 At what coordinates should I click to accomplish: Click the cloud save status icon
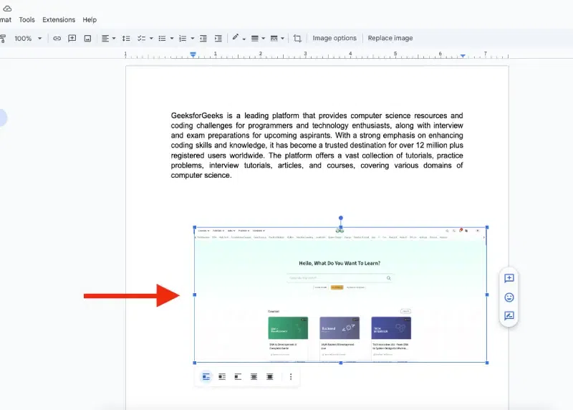7,9
